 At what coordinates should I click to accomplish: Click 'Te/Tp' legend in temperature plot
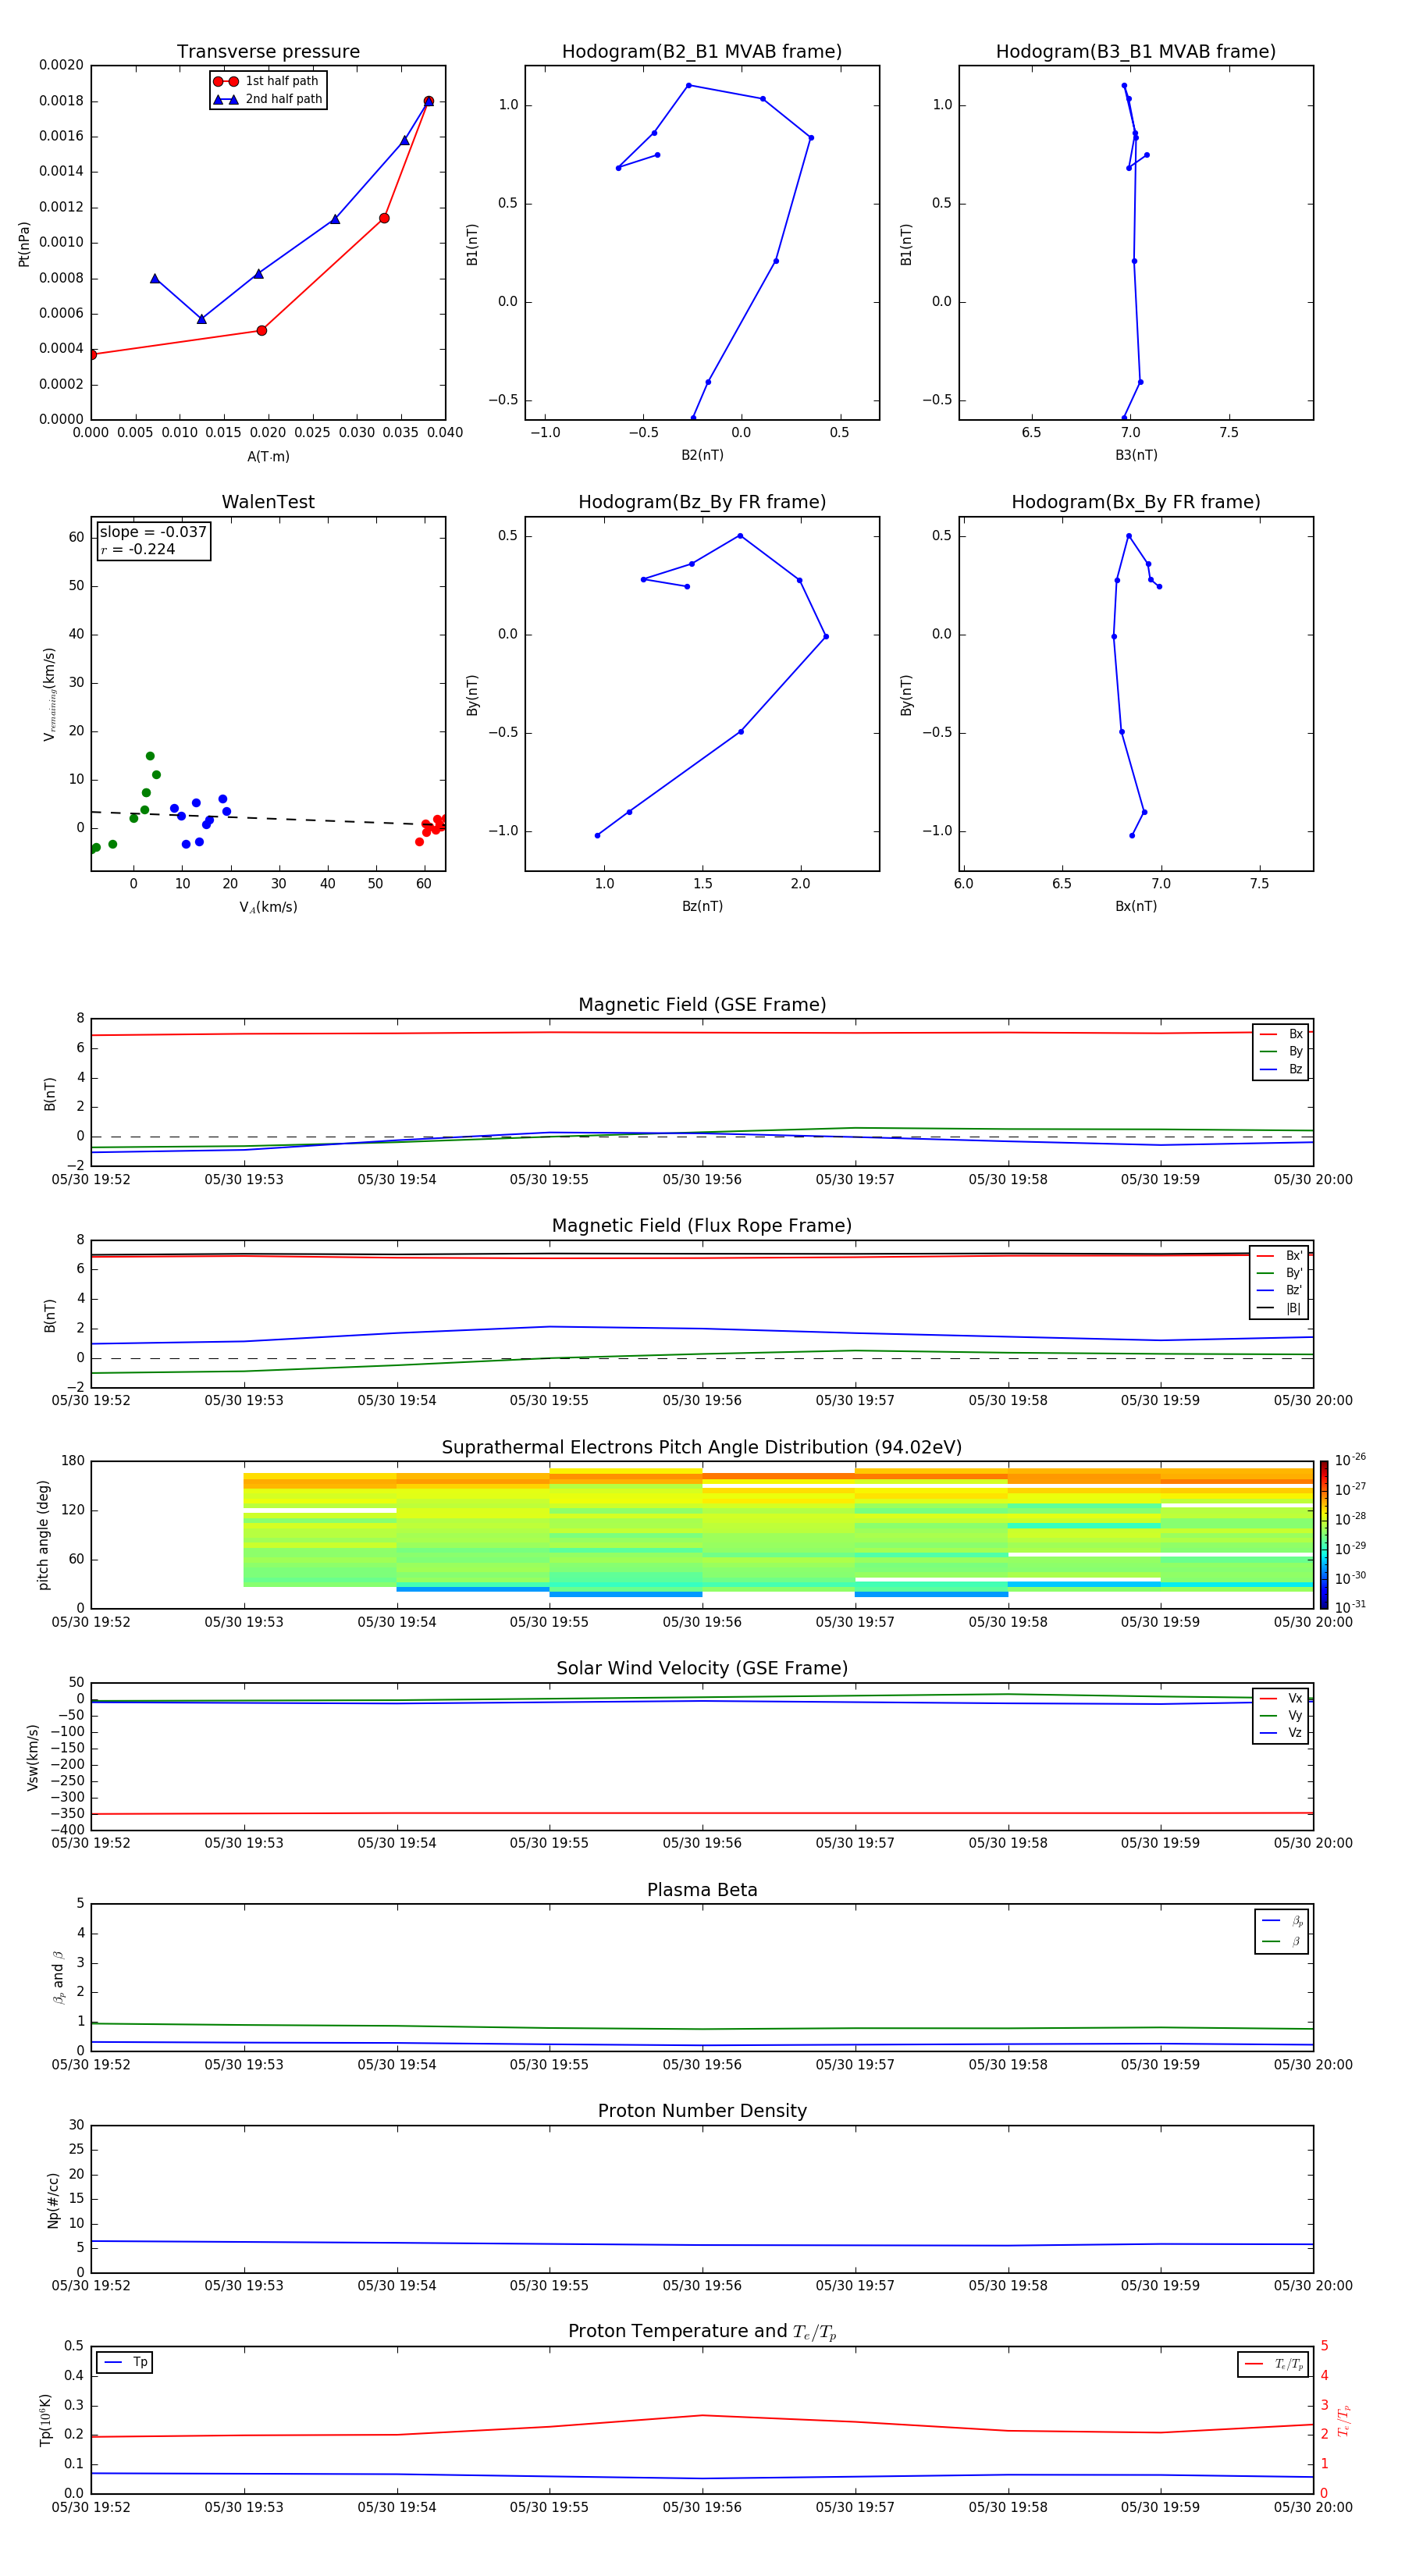coord(1273,2364)
